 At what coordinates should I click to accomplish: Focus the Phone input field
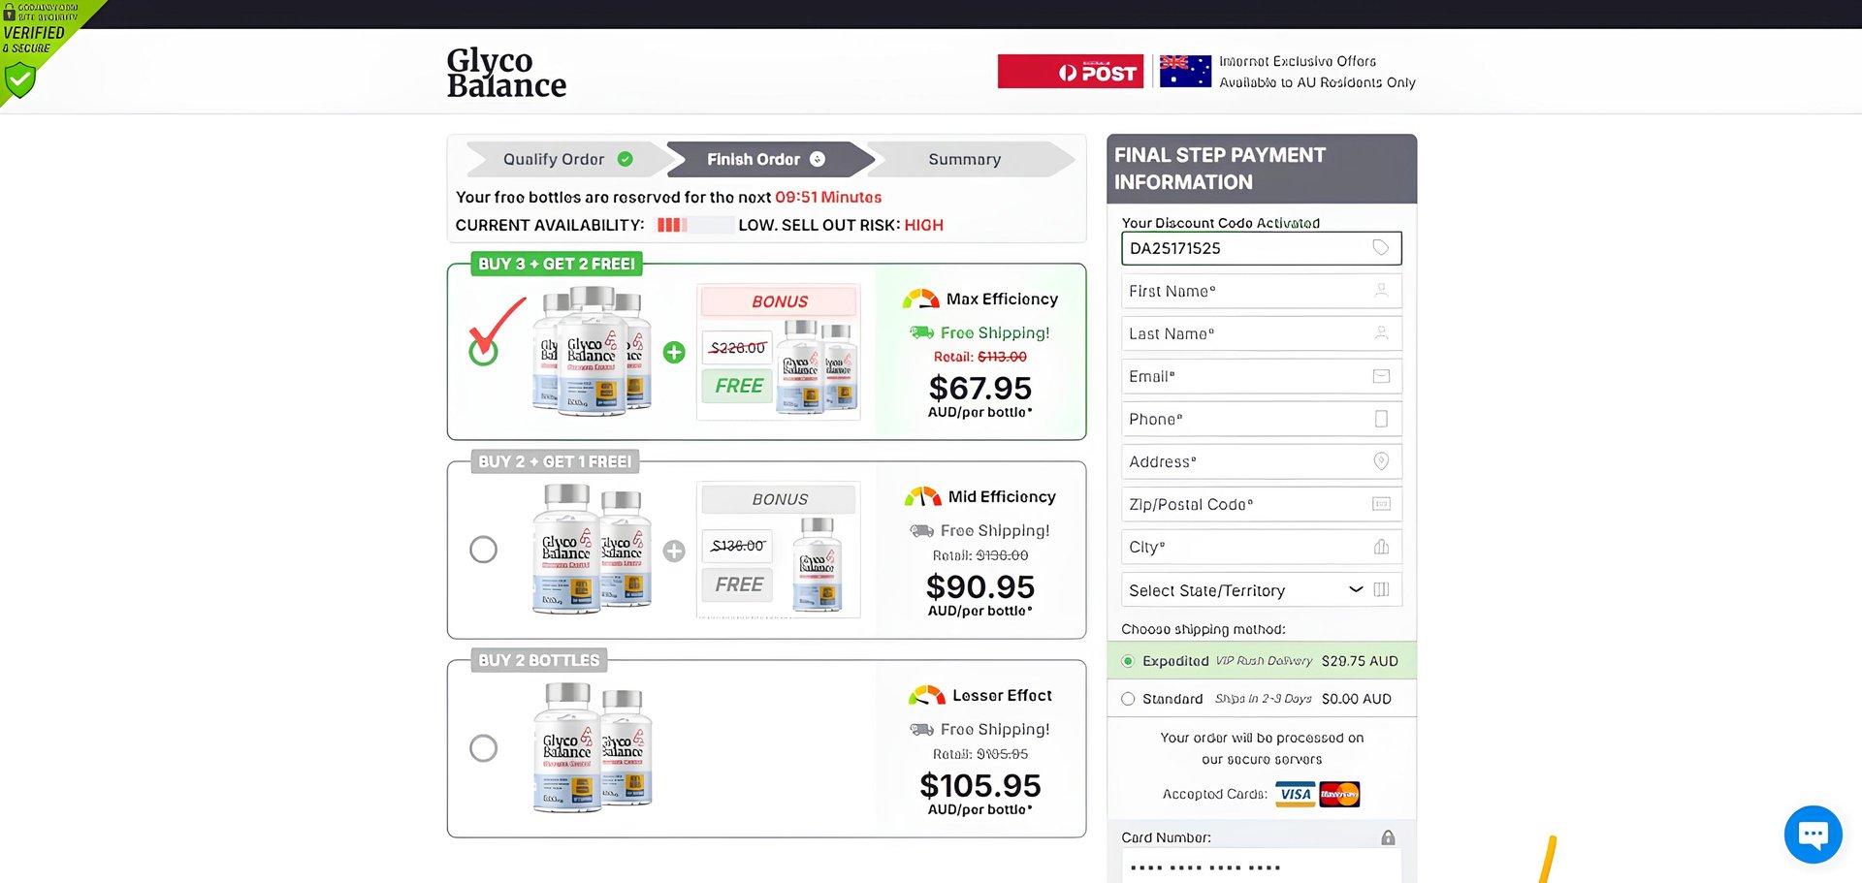pos(1261,419)
